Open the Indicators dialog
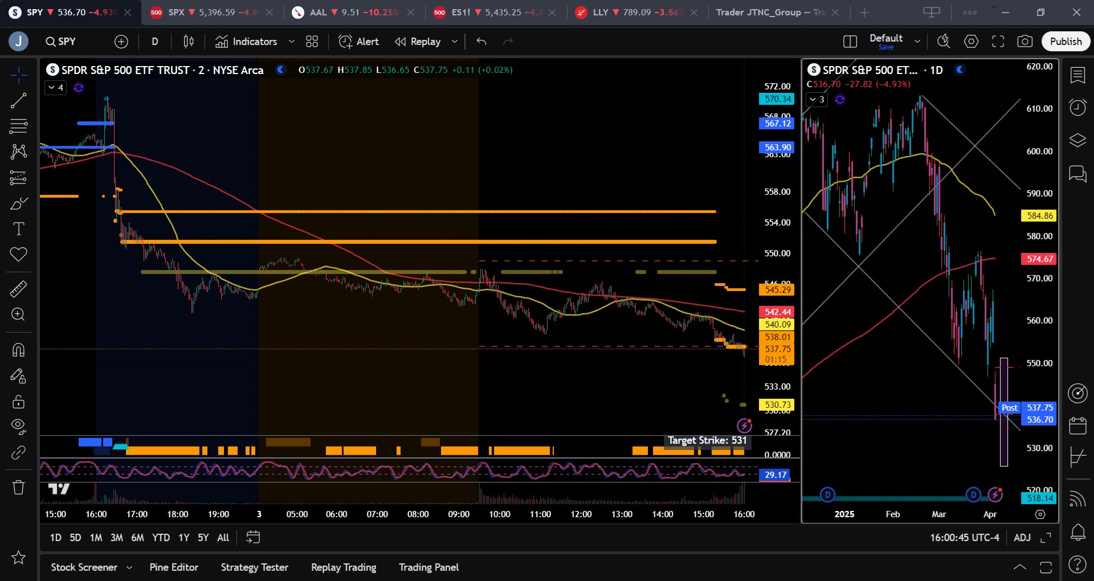 [246, 42]
